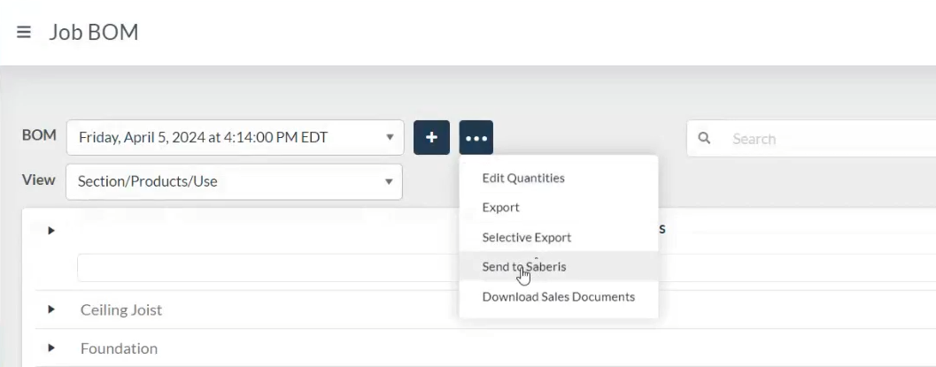Image resolution: width=936 pixels, height=367 pixels.
Task: Select the Foundation row label
Action: click(x=119, y=348)
